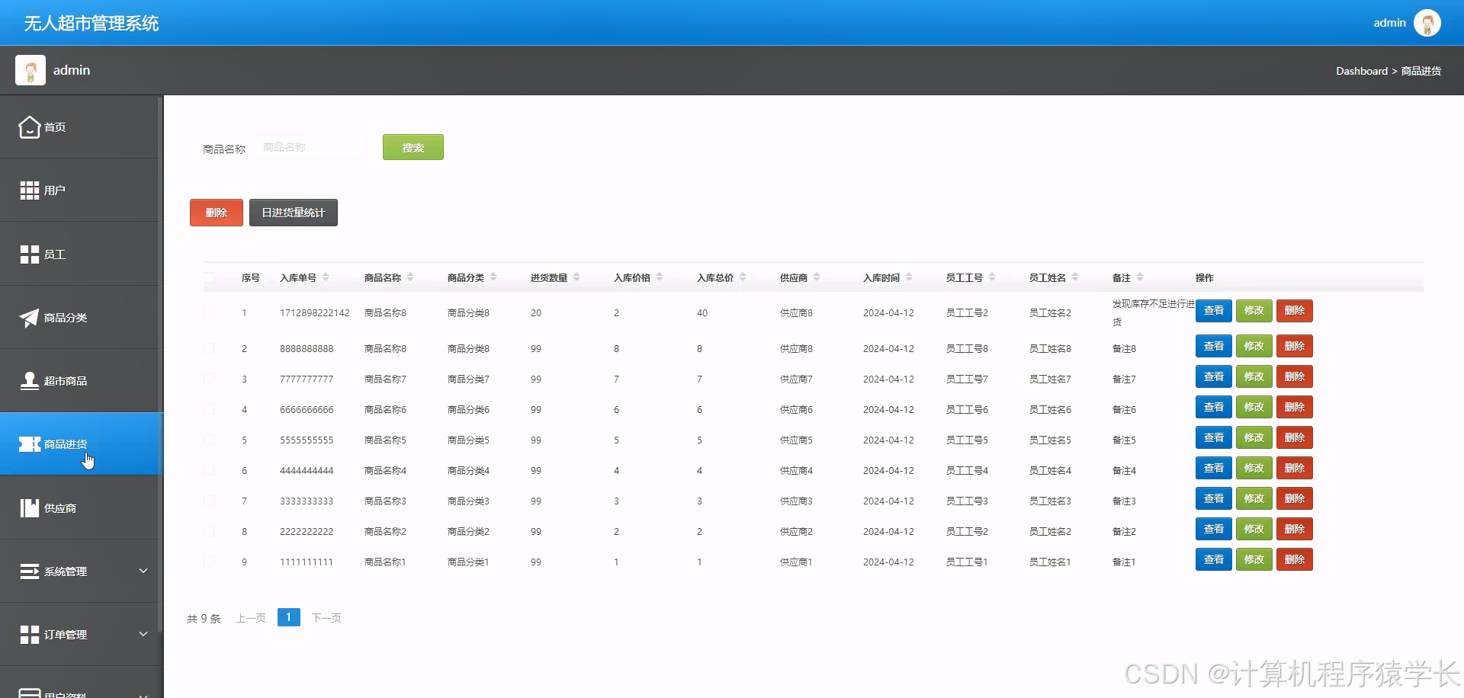Check the row with 入库单号 7777777777
Image resolution: width=1464 pixels, height=698 pixels.
pos(209,379)
